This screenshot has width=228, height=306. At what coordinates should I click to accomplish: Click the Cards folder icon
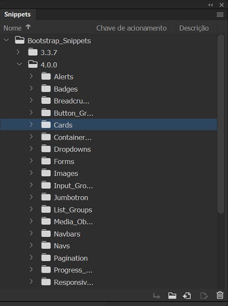[x=46, y=124]
